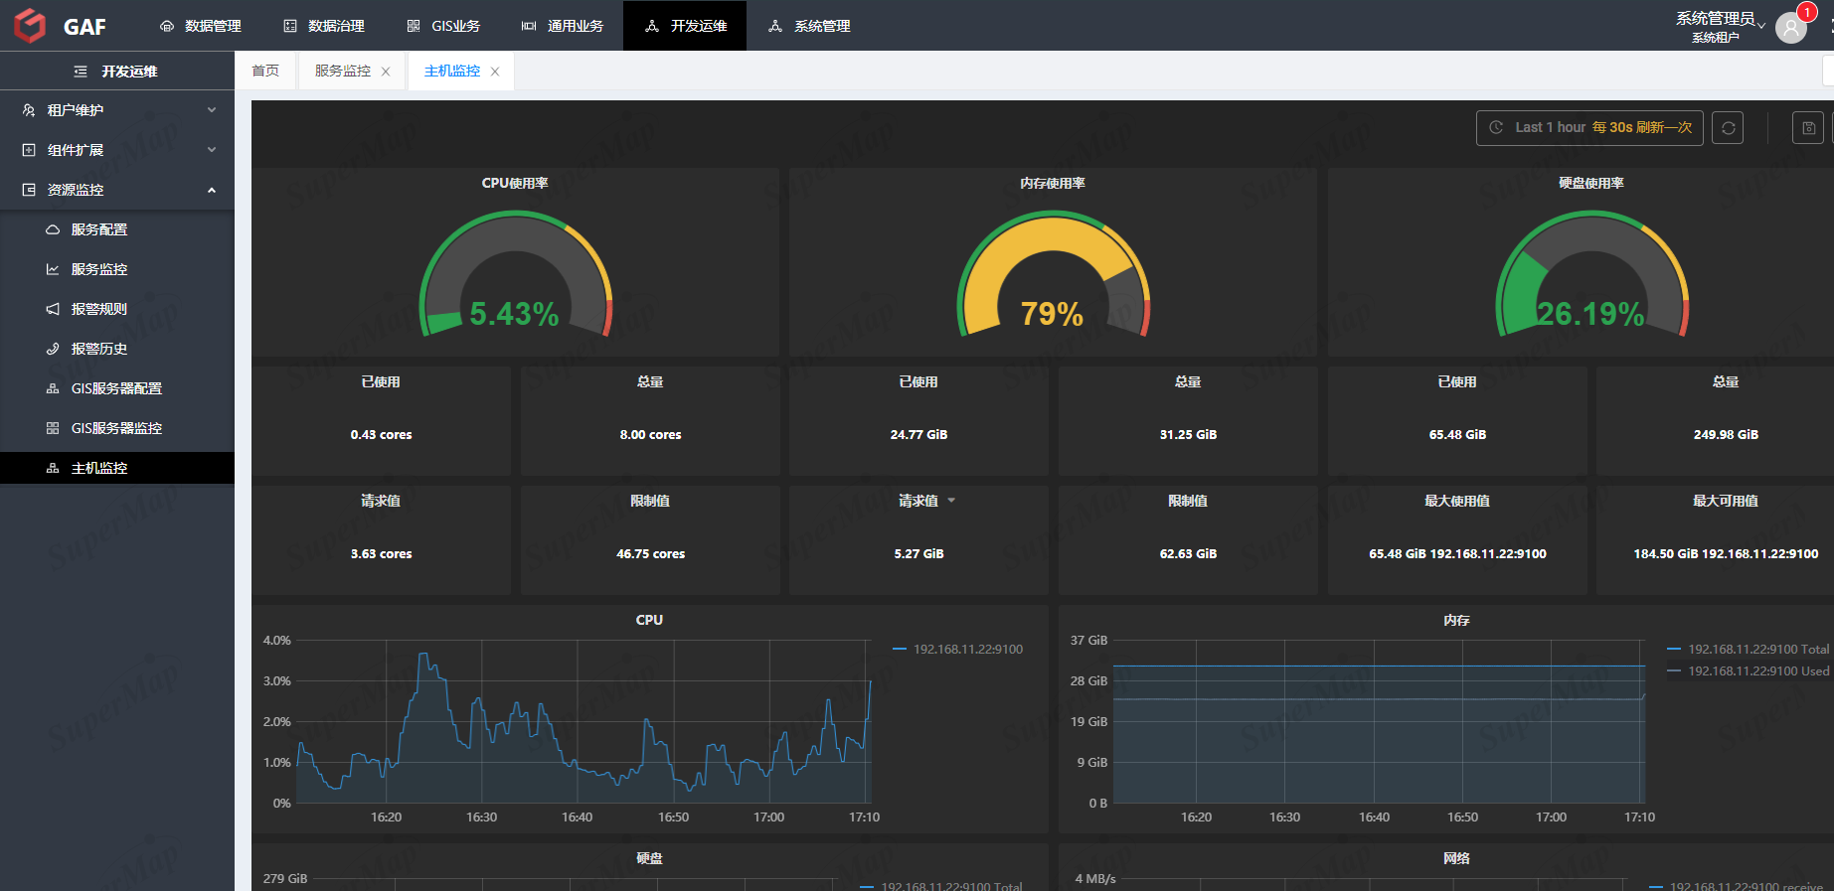Image resolution: width=1834 pixels, height=891 pixels.
Task: Open the 数据管理 top menu
Action: point(201,26)
